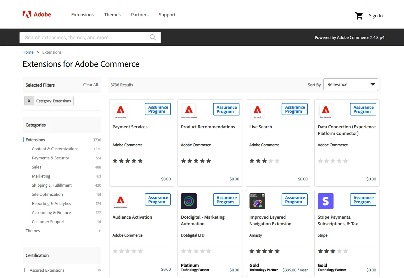Click the Adobe logo in the header
Image resolution: width=404 pixels, height=278 pixels.
[36, 14]
